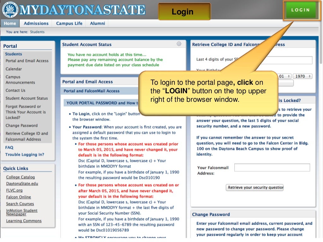This screenshot has width=323, height=242.
Task: Open the Contact Us sidebar link
Action: (15, 90)
